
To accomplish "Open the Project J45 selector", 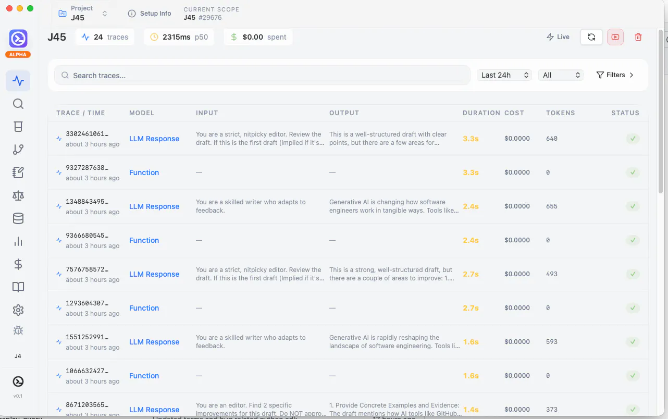I will tap(83, 13).
